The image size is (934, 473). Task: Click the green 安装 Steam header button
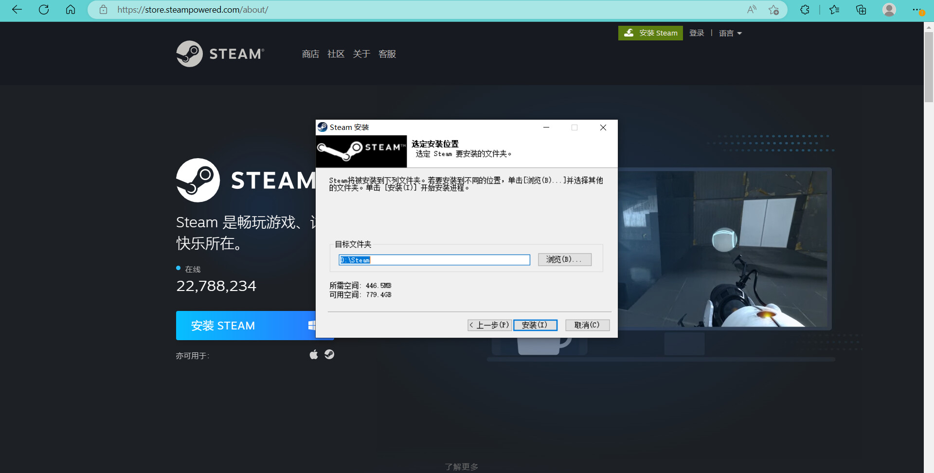click(650, 33)
